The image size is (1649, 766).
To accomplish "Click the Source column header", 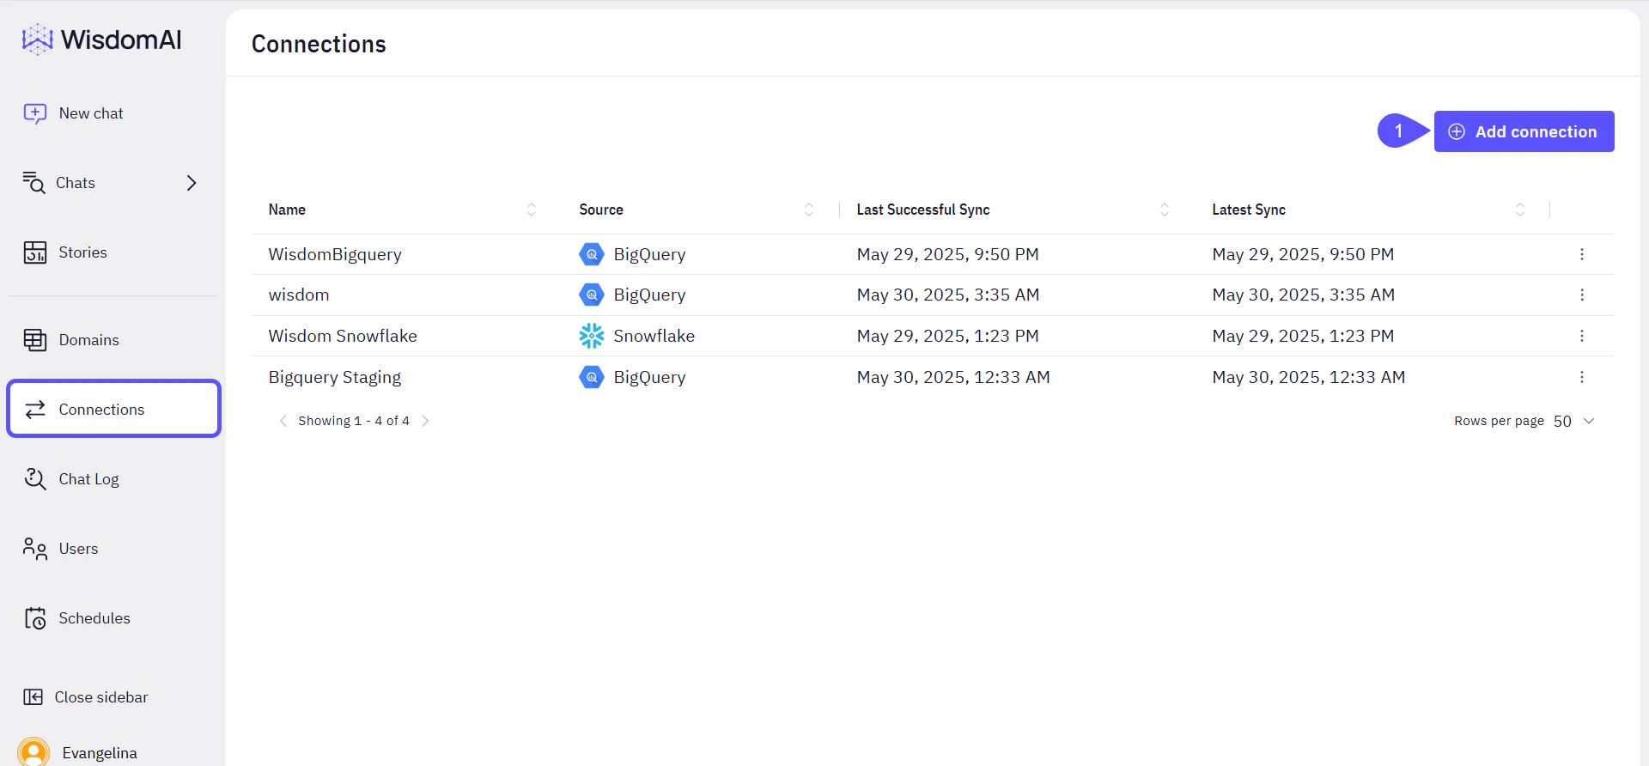I will pos(601,210).
